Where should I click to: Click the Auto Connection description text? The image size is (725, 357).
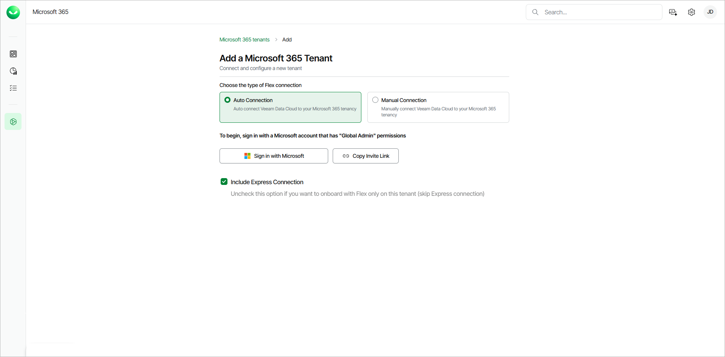coord(295,109)
